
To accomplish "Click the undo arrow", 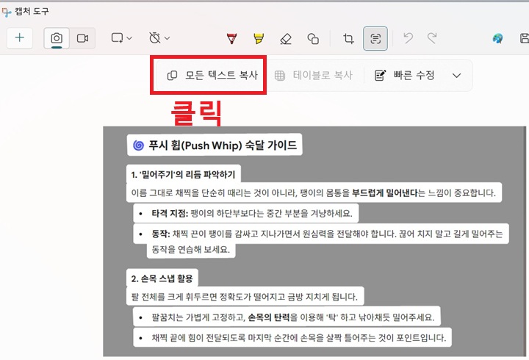I will tap(409, 38).
